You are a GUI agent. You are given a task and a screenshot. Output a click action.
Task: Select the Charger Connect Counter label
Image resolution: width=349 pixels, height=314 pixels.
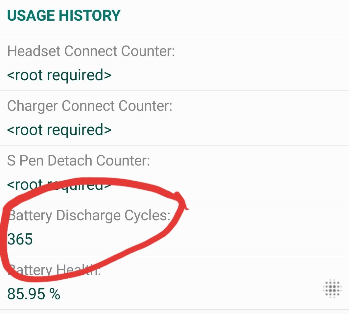(x=90, y=106)
